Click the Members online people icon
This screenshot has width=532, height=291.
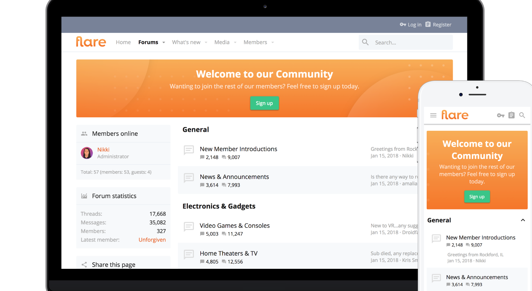click(x=84, y=134)
